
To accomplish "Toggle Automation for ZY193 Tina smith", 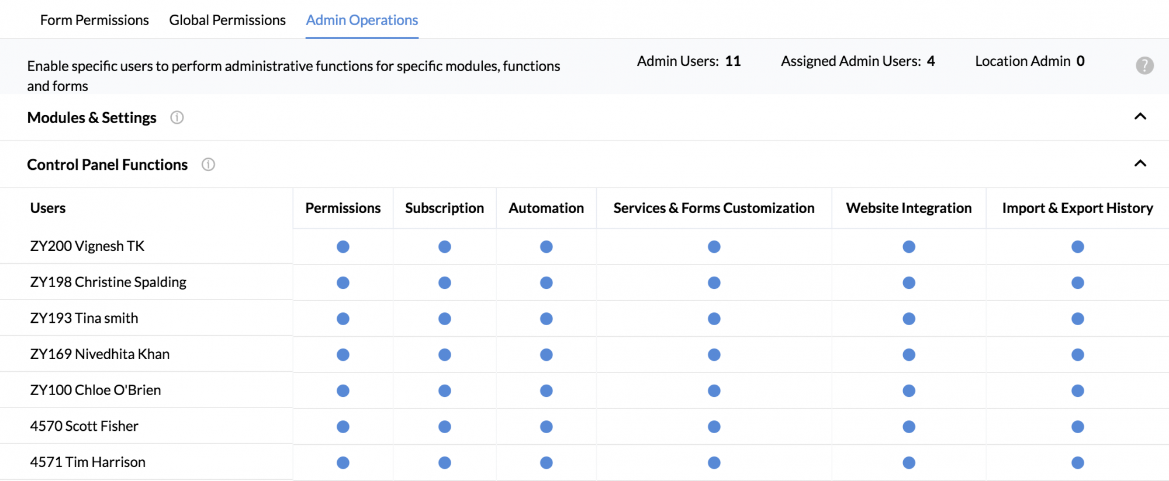I will tap(547, 319).
